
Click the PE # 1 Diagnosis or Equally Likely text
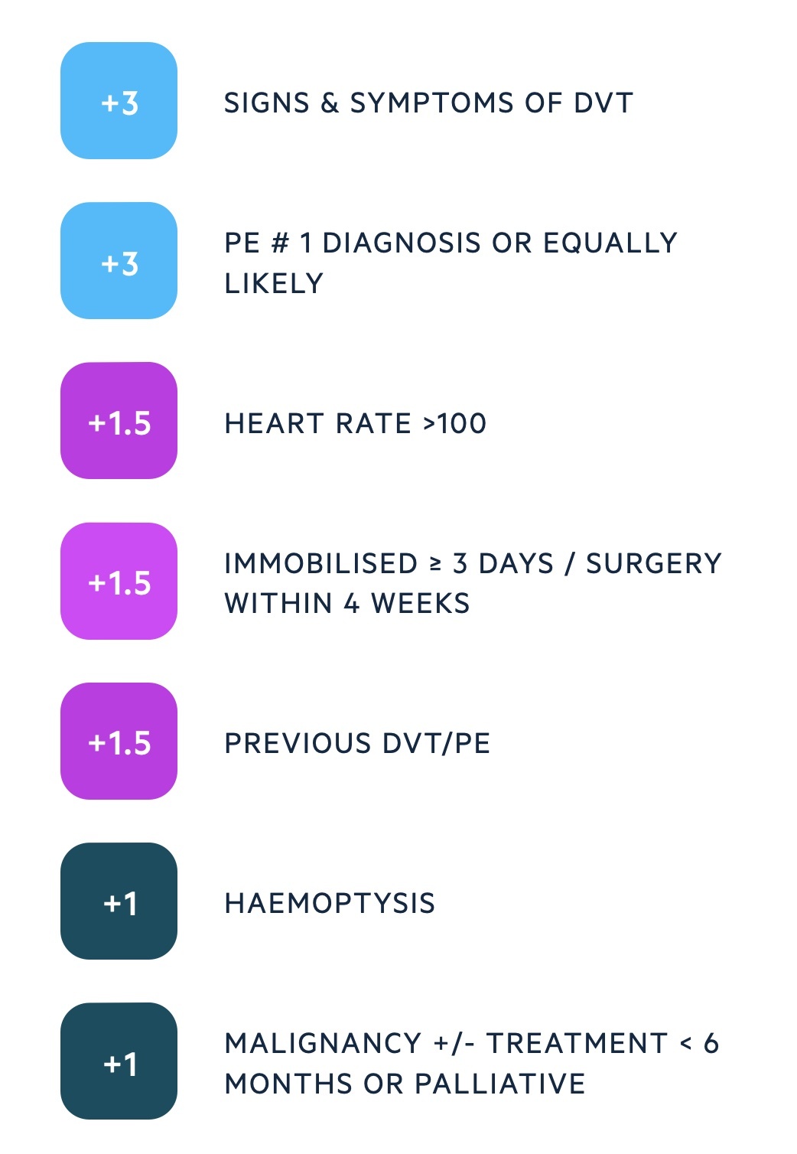tap(451, 262)
